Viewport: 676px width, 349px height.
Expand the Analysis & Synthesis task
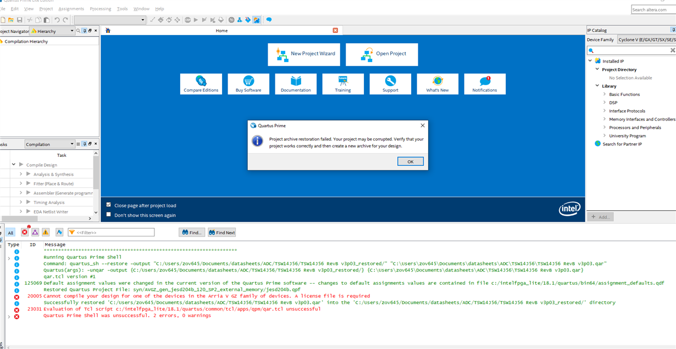21,174
